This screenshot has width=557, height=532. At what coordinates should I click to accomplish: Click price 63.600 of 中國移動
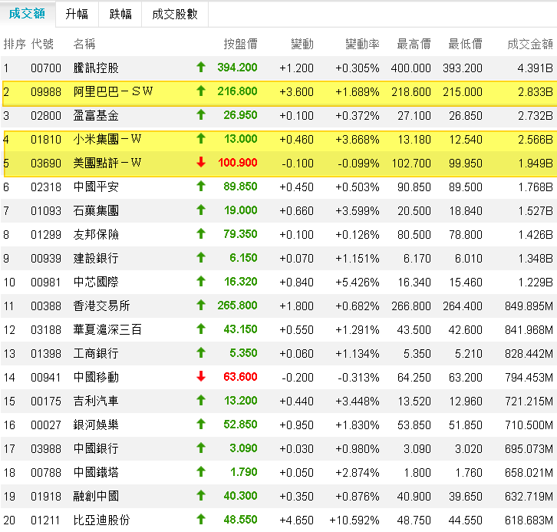pos(240,377)
